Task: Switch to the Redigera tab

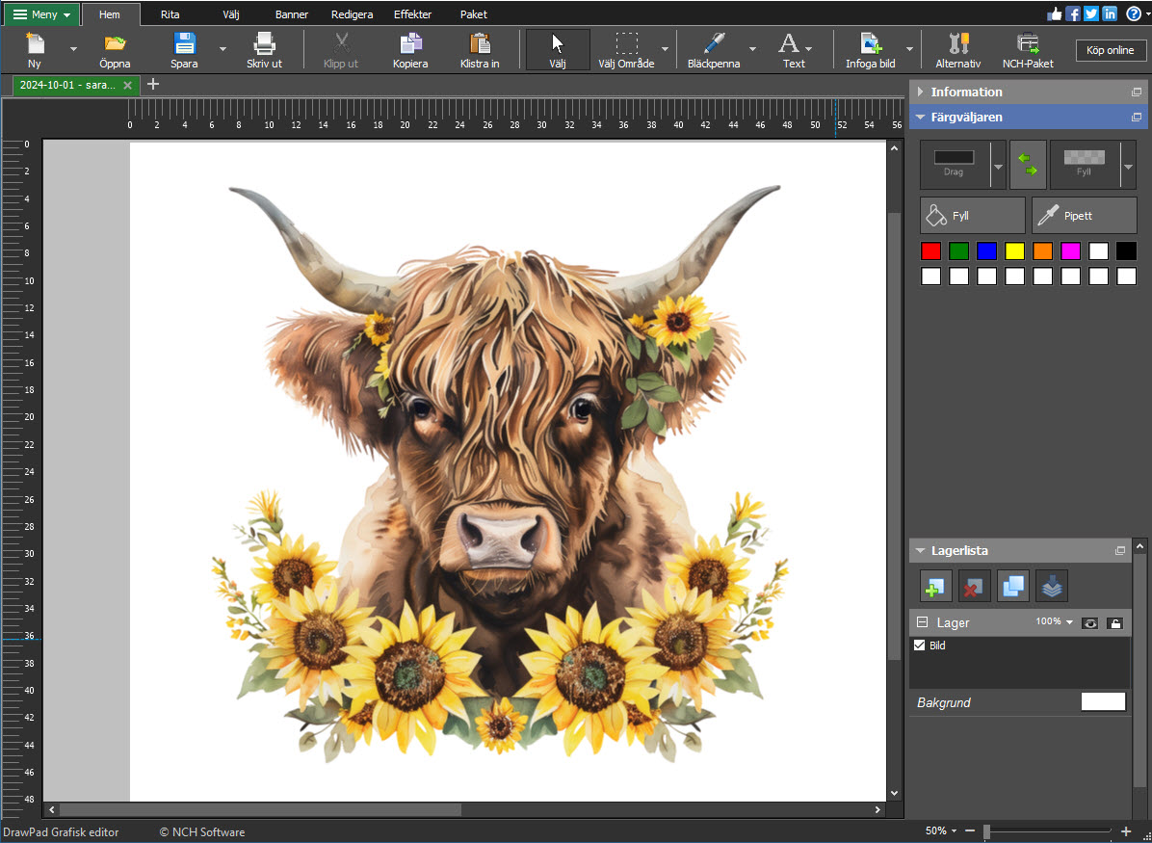Action: pos(352,13)
